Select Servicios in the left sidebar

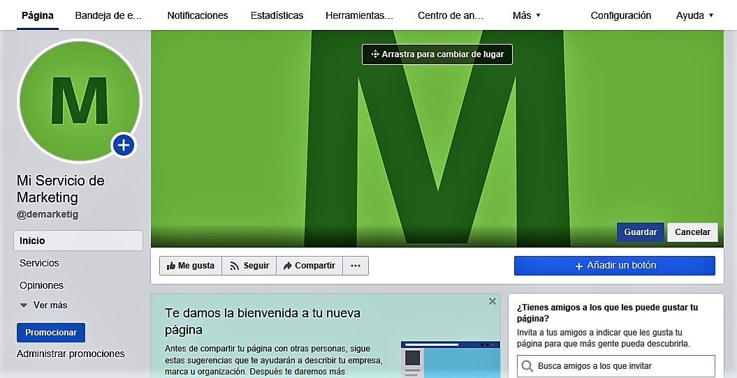coord(40,263)
